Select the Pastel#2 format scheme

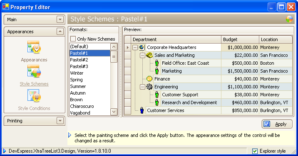pyautogui.click(x=90, y=60)
